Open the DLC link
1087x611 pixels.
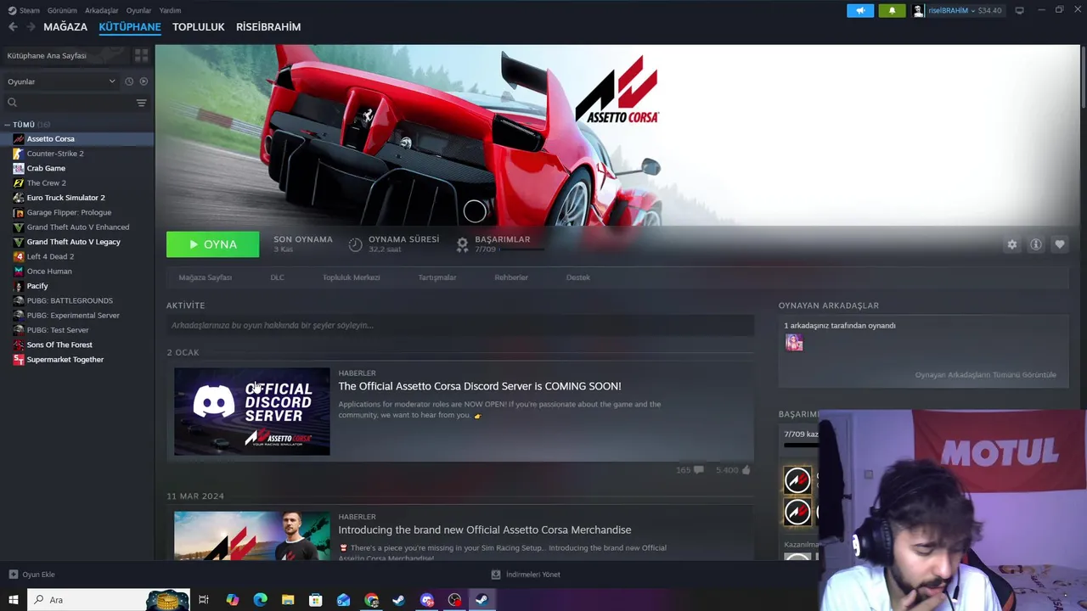click(277, 277)
